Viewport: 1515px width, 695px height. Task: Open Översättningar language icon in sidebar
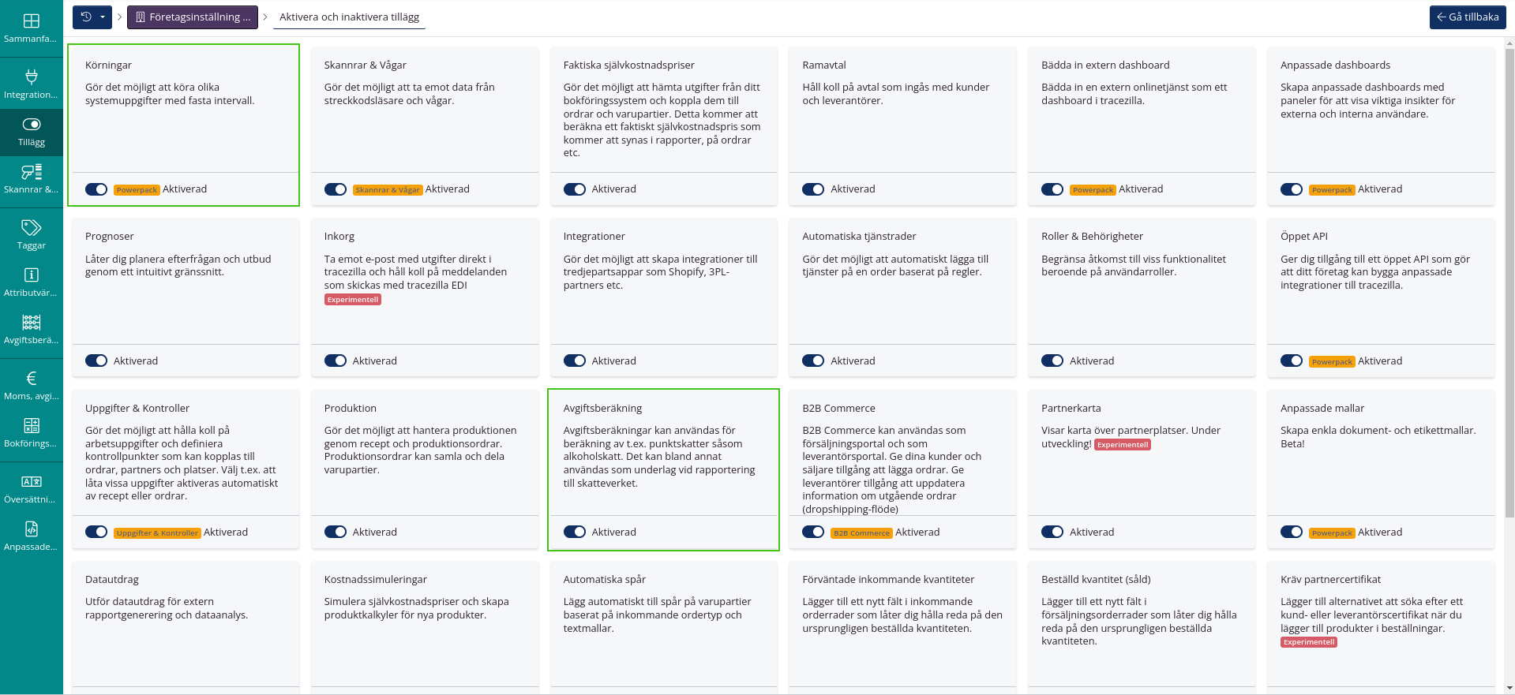pos(32,482)
